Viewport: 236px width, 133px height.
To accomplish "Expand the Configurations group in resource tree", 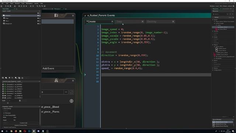I will [213, 70].
